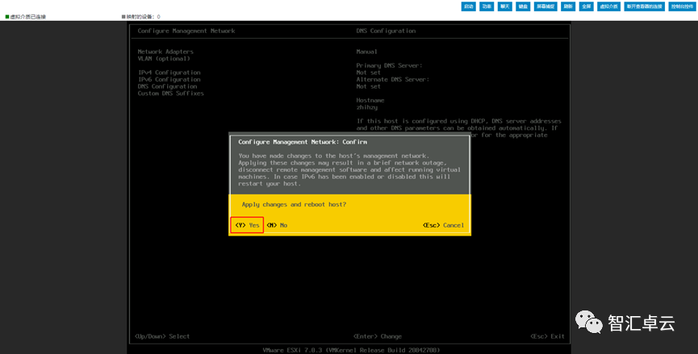Viewport: 698px width, 354px height.
Task: Click the <Up/Down> Select footer hint
Action: point(162,336)
